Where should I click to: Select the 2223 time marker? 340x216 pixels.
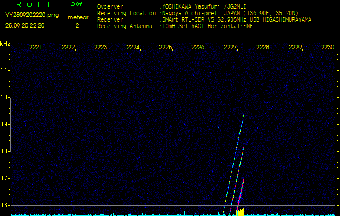pyautogui.click(x=101, y=48)
